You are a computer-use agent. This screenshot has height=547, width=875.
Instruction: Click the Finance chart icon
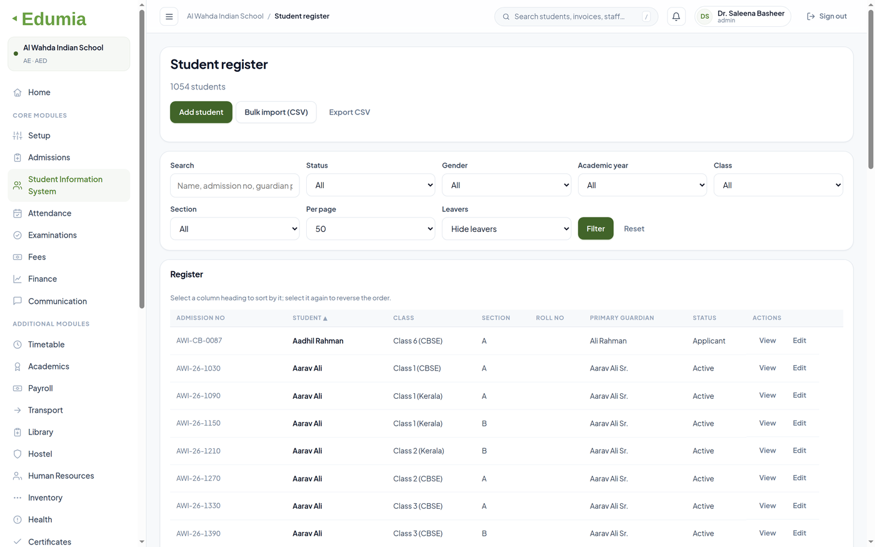click(17, 279)
